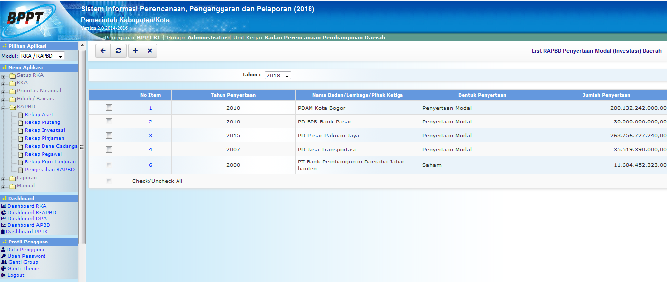Open Pengesahan RAPBD menu item
The height and width of the screenshot is (282, 667).
pyautogui.click(x=49, y=170)
